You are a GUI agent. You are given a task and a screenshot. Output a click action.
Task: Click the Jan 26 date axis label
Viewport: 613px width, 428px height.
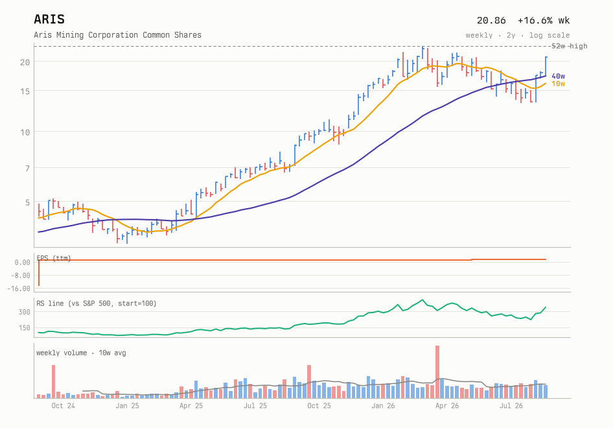pos(383,406)
